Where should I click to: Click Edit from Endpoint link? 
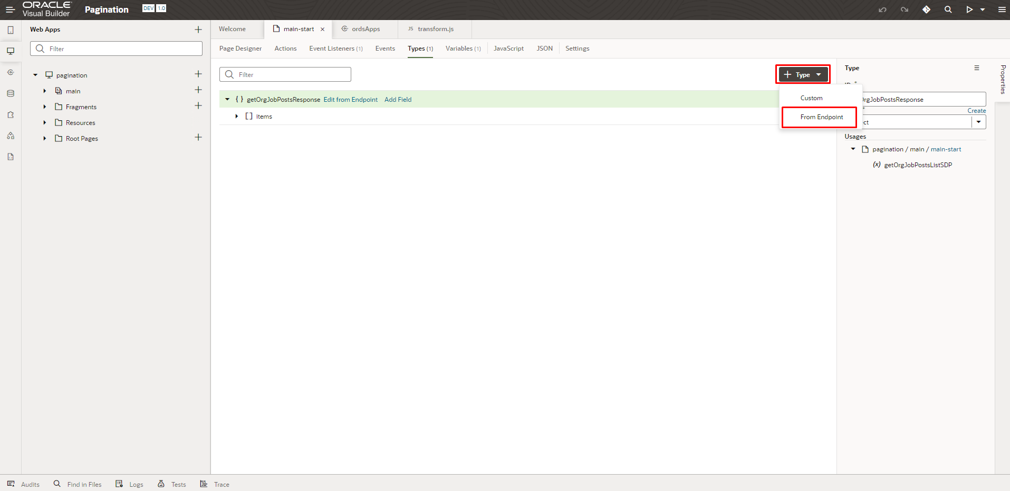coord(350,99)
